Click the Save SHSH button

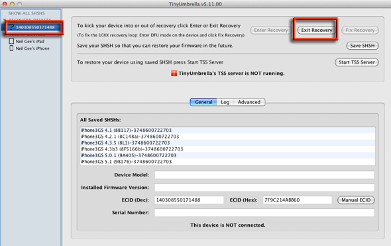pyautogui.click(x=363, y=46)
